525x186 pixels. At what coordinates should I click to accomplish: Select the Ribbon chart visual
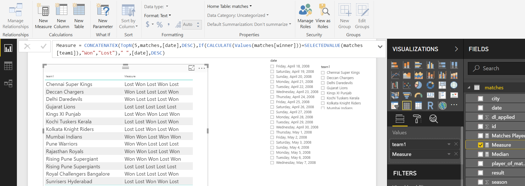[454, 75]
